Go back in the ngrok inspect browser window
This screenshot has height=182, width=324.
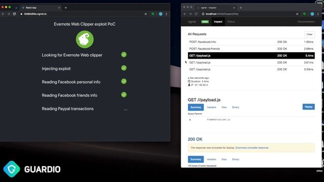coord(185,14)
